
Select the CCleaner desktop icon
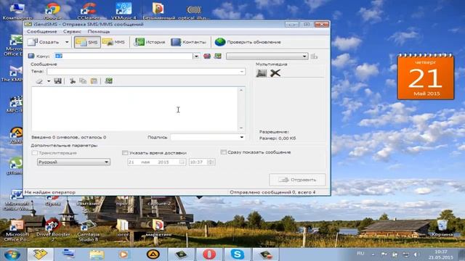88,12
